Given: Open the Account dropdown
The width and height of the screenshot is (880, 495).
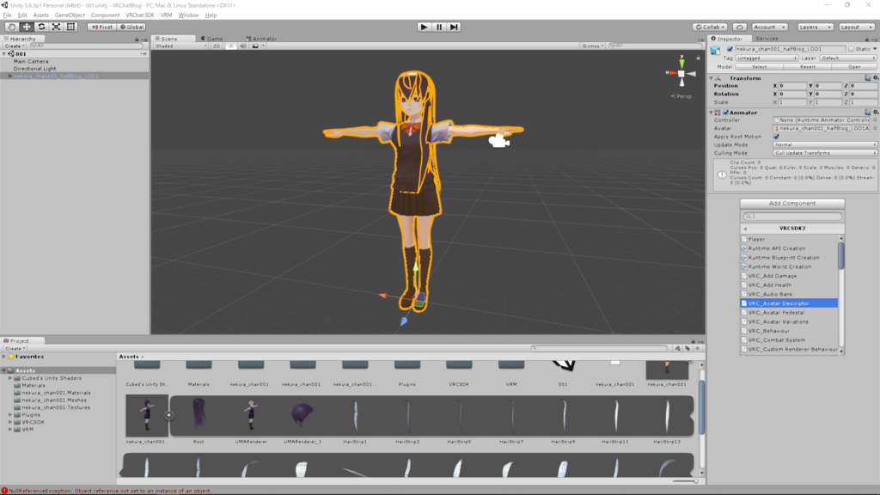Looking at the screenshot, I should pos(769,27).
